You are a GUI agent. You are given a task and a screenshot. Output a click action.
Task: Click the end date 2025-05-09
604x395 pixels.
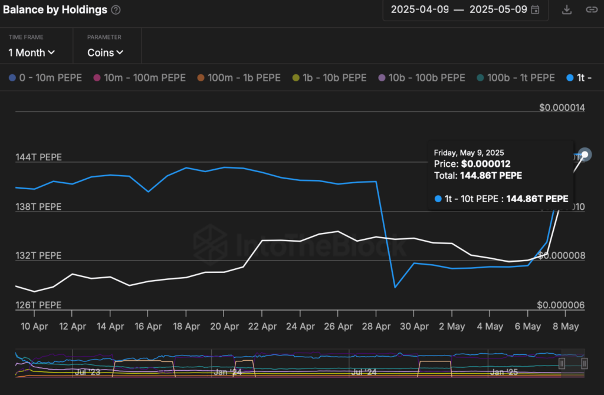tap(499, 9)
